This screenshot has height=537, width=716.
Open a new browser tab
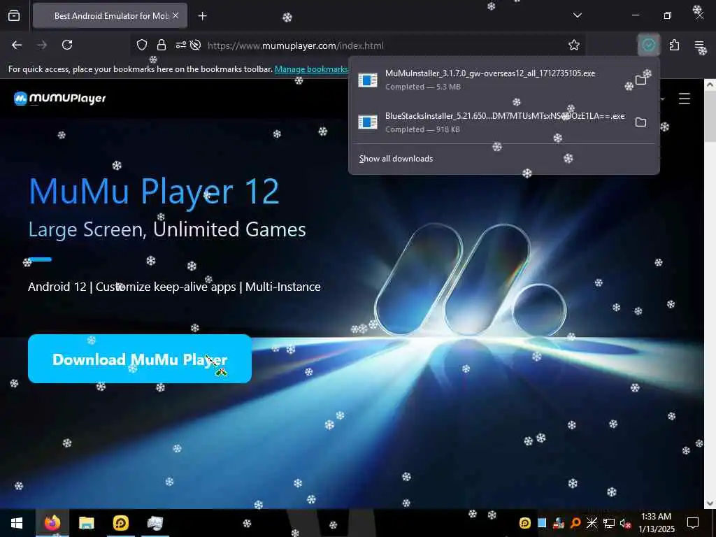click(x=203, y=16)
